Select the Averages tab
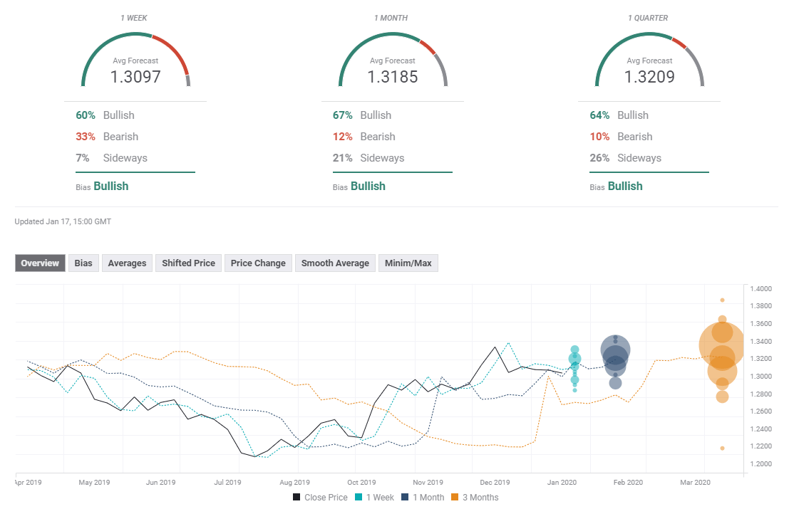This screenshot has height=509, width=799. (127, 263)
